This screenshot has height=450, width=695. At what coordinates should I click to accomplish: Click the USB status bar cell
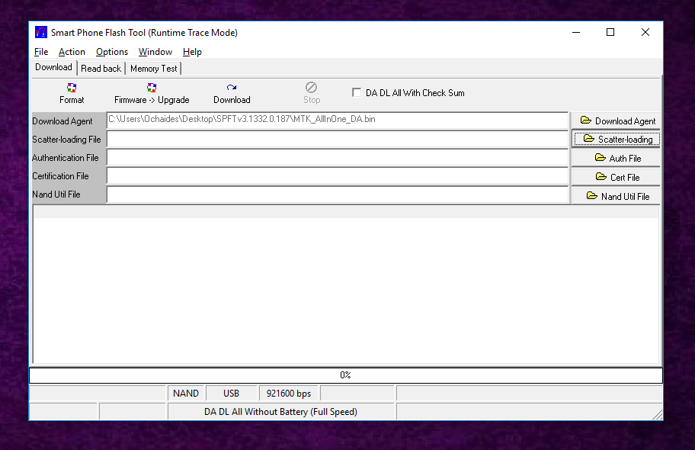click(x=232, y=394)
